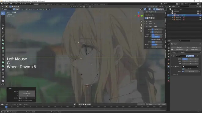Expand the ワークスペース panel
The width and height of the screenshot is (202, 113).
click(x=150, y=24)
